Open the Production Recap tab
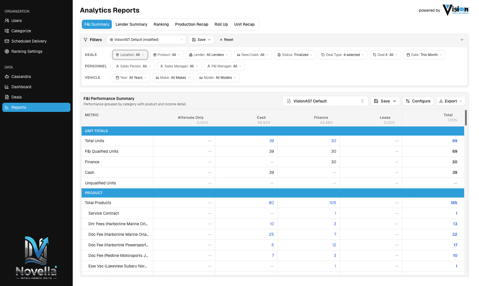This screenshot has width=479, height=286. click(x=192, y=24)
